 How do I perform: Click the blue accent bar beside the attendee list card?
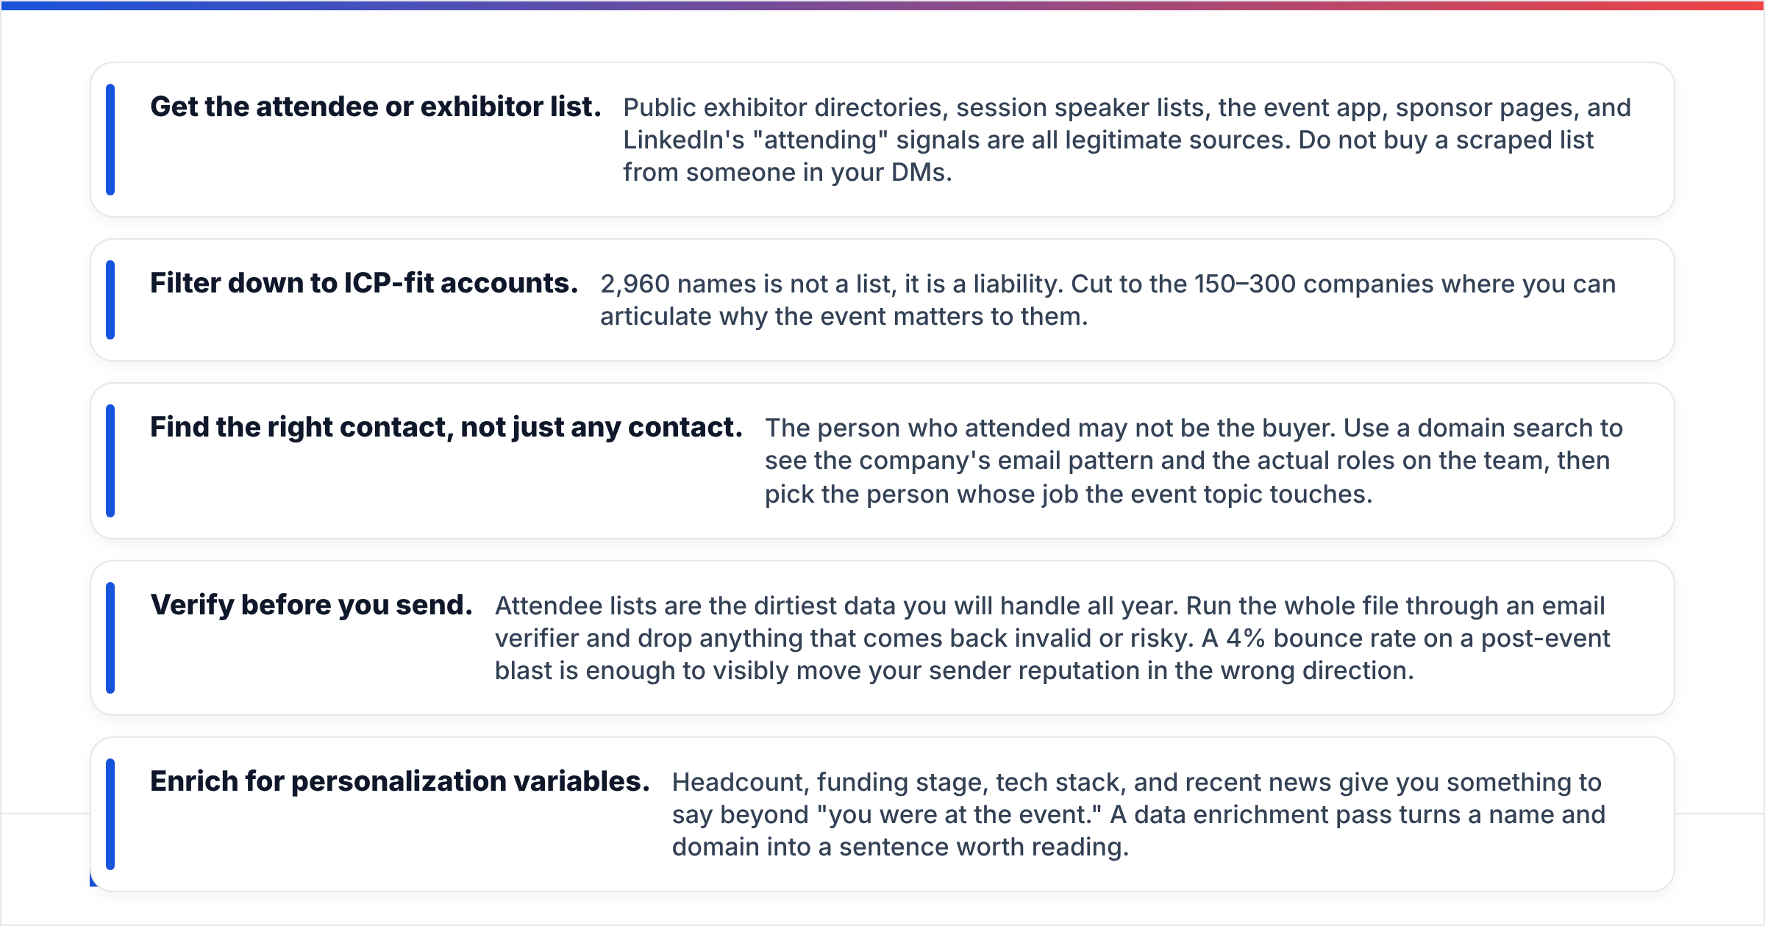coord(110,140)
